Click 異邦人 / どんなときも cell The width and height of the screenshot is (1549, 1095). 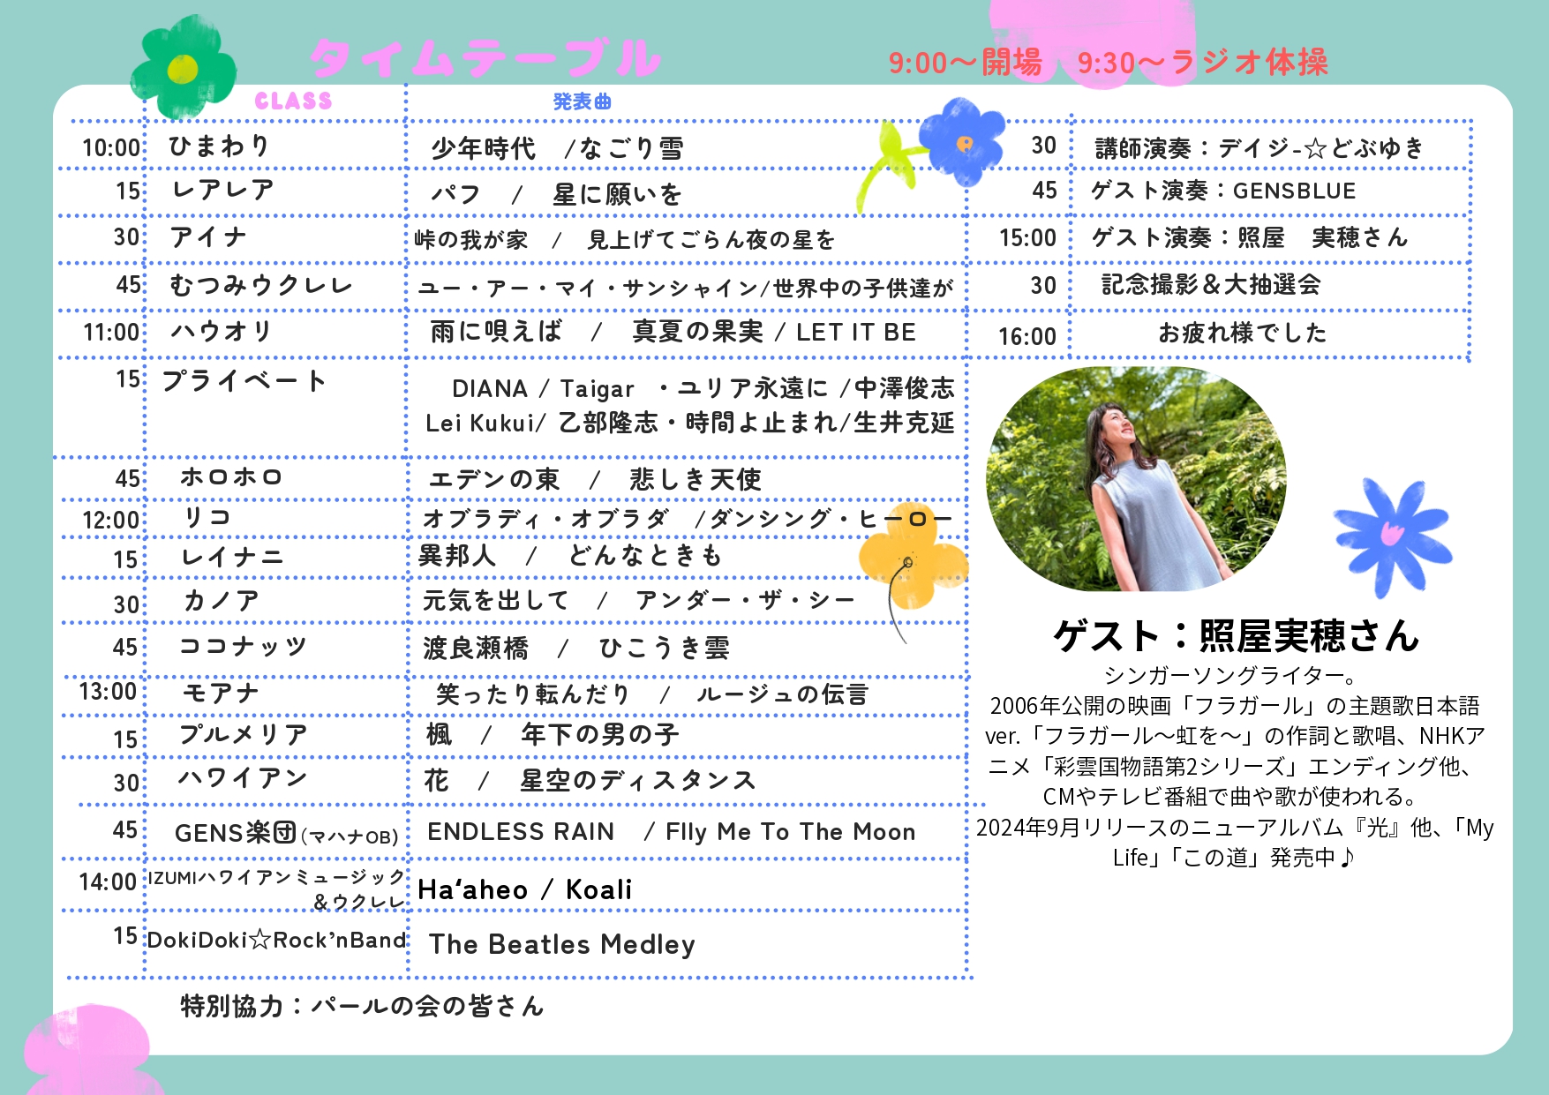click(x=569, y=555)
